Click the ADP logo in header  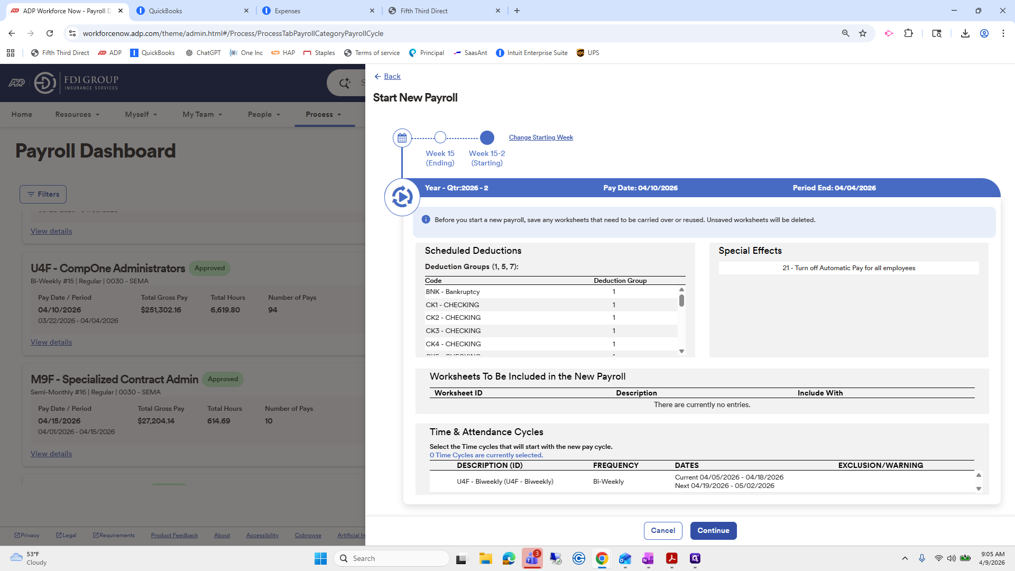coord(17,83)
